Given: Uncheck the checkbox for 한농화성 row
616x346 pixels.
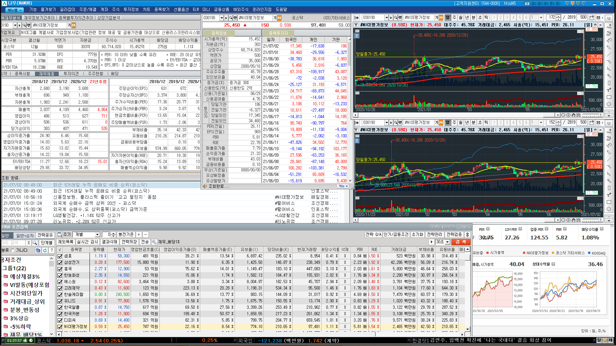Looking at the screenshot, I should (60, 275).
